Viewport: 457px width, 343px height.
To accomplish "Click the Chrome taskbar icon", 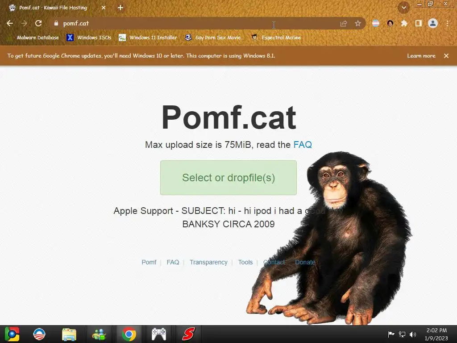I will (x=129, y=334).
